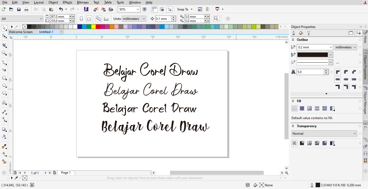Toggle landscape page orientation

click(x=88, y=19)
